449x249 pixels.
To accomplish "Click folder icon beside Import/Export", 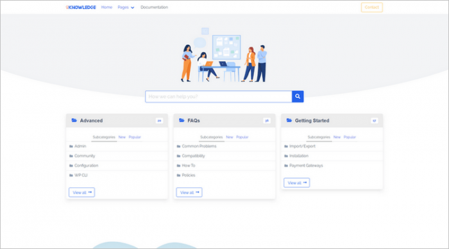I will click(x=286, y=146).
